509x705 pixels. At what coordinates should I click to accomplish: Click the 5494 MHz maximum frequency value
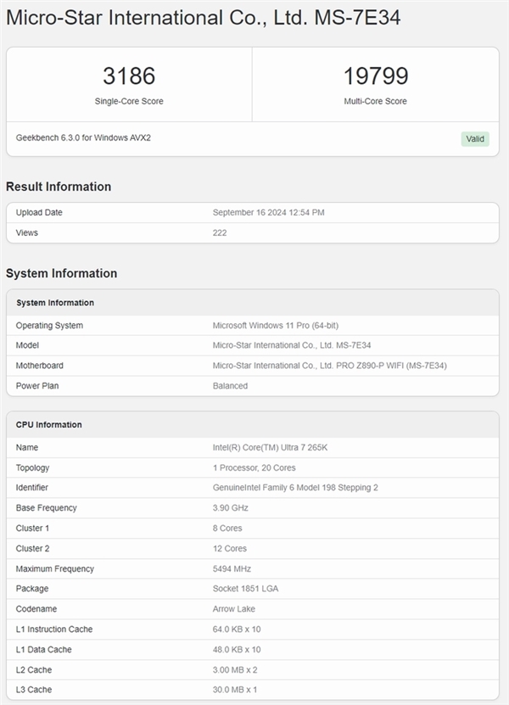pos(232,569)
